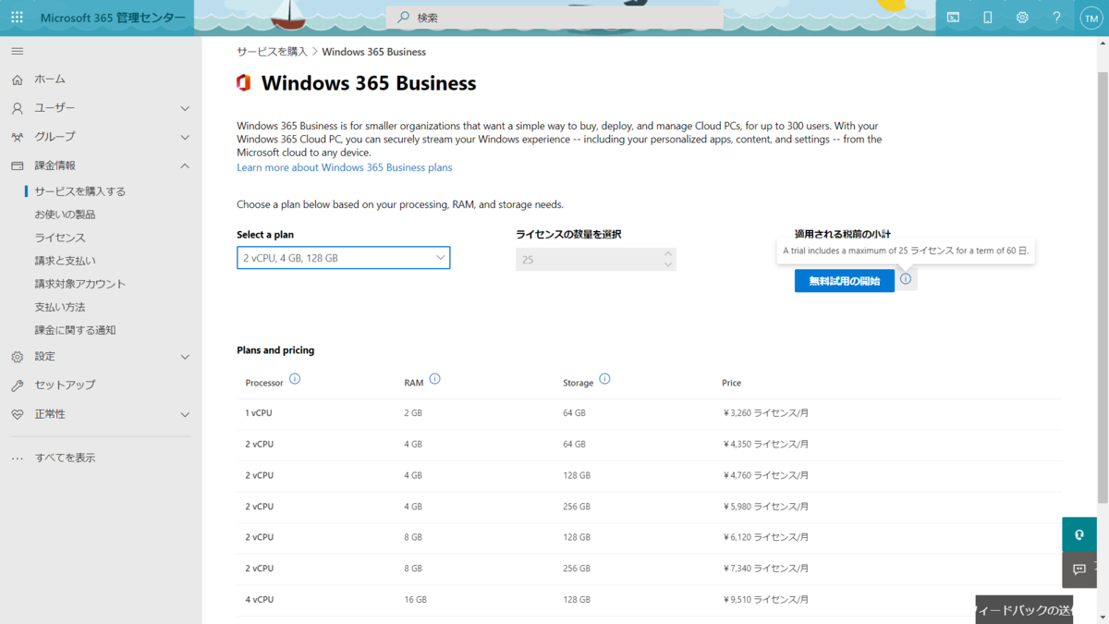The height and width of the screenshot is (624, 1109).
Task: Open セットアップ in the sidebar
Action: click(65, 385)
